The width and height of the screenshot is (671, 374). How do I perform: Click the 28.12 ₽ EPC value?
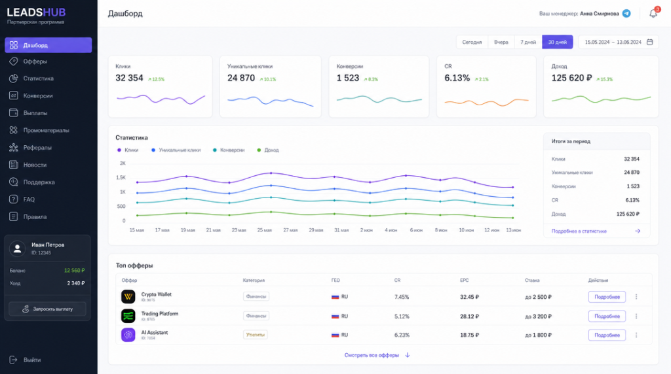(469, 316)
